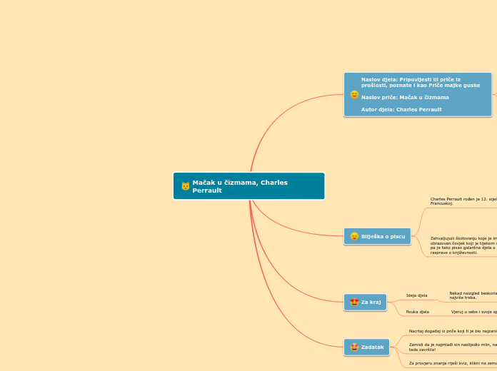The width and height of the screenshot is (497, 371).
Task: Click the smiley icon beside Bilješka o piscu
Action: click(354, 236)
